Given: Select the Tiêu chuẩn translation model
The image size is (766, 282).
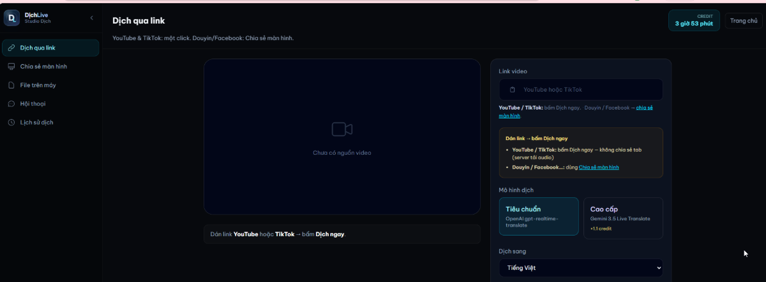Looking at the screenshot, I should (x=539, y=216).
